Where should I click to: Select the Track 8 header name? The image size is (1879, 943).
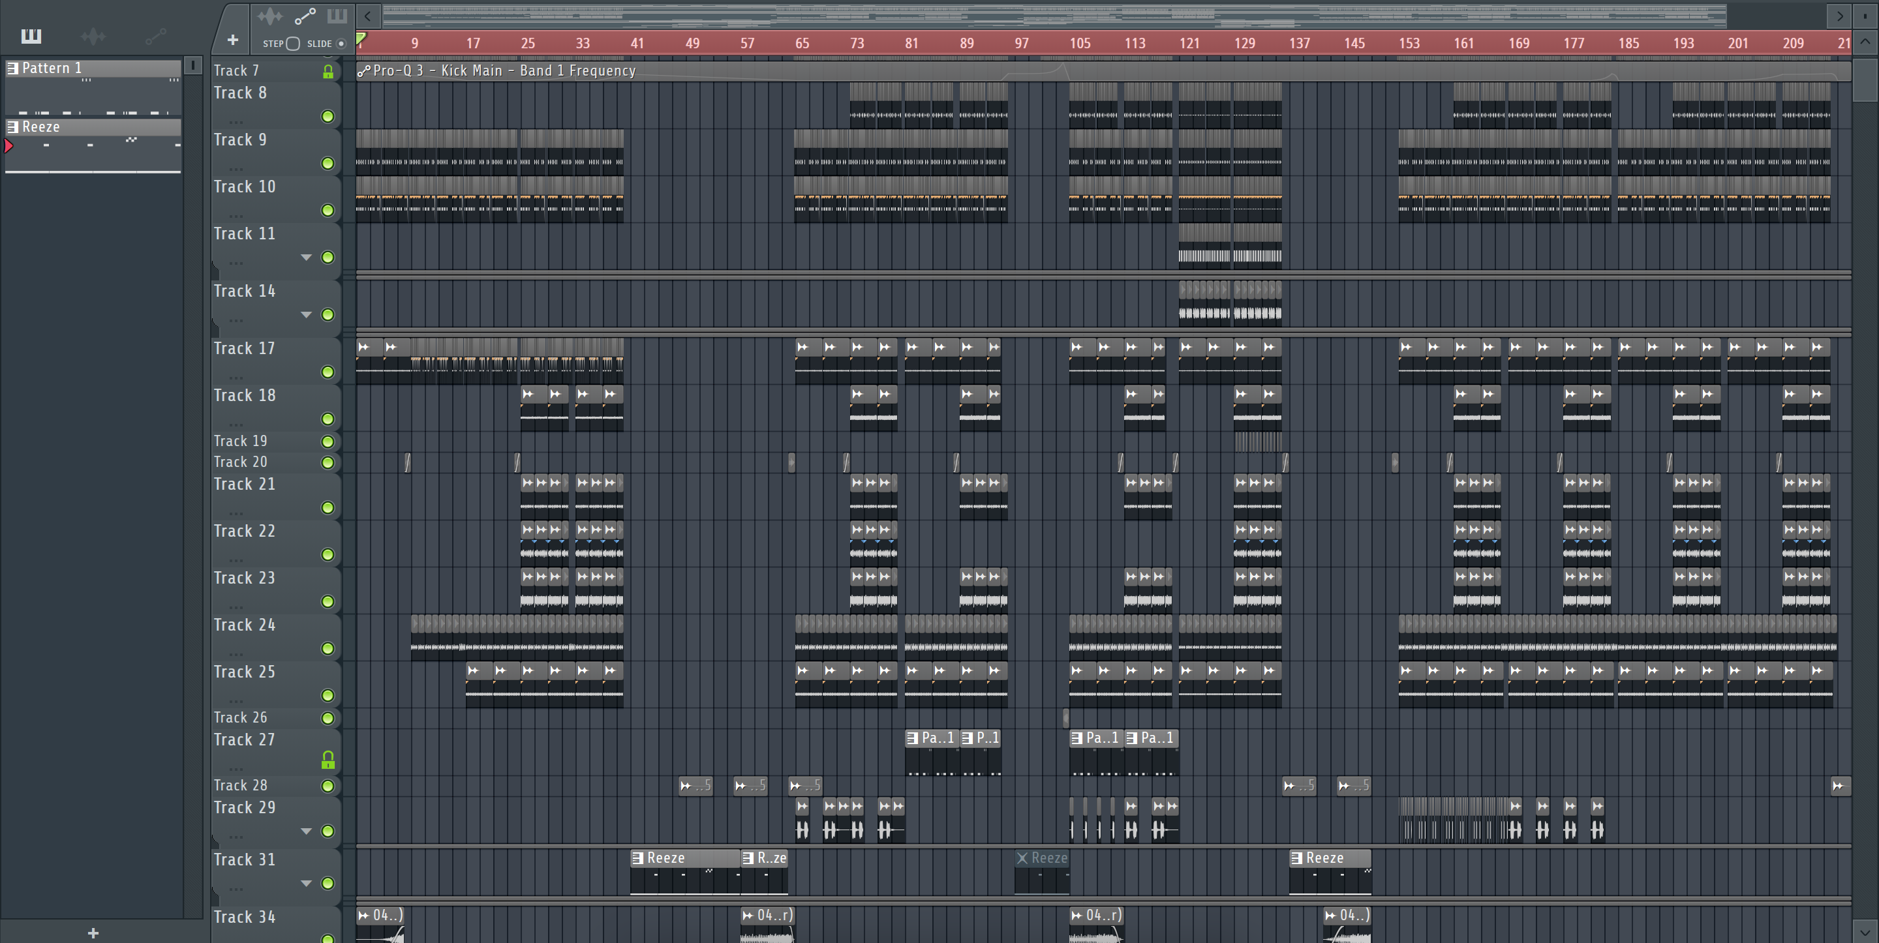click(240, 93)
